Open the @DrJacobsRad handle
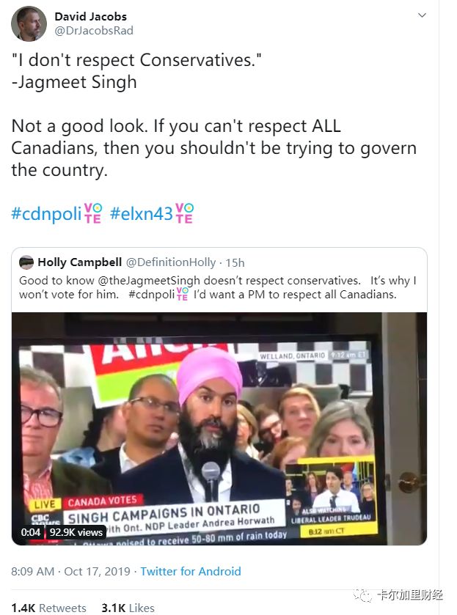This screenshot has height=615, width=457. pos(93,31)
